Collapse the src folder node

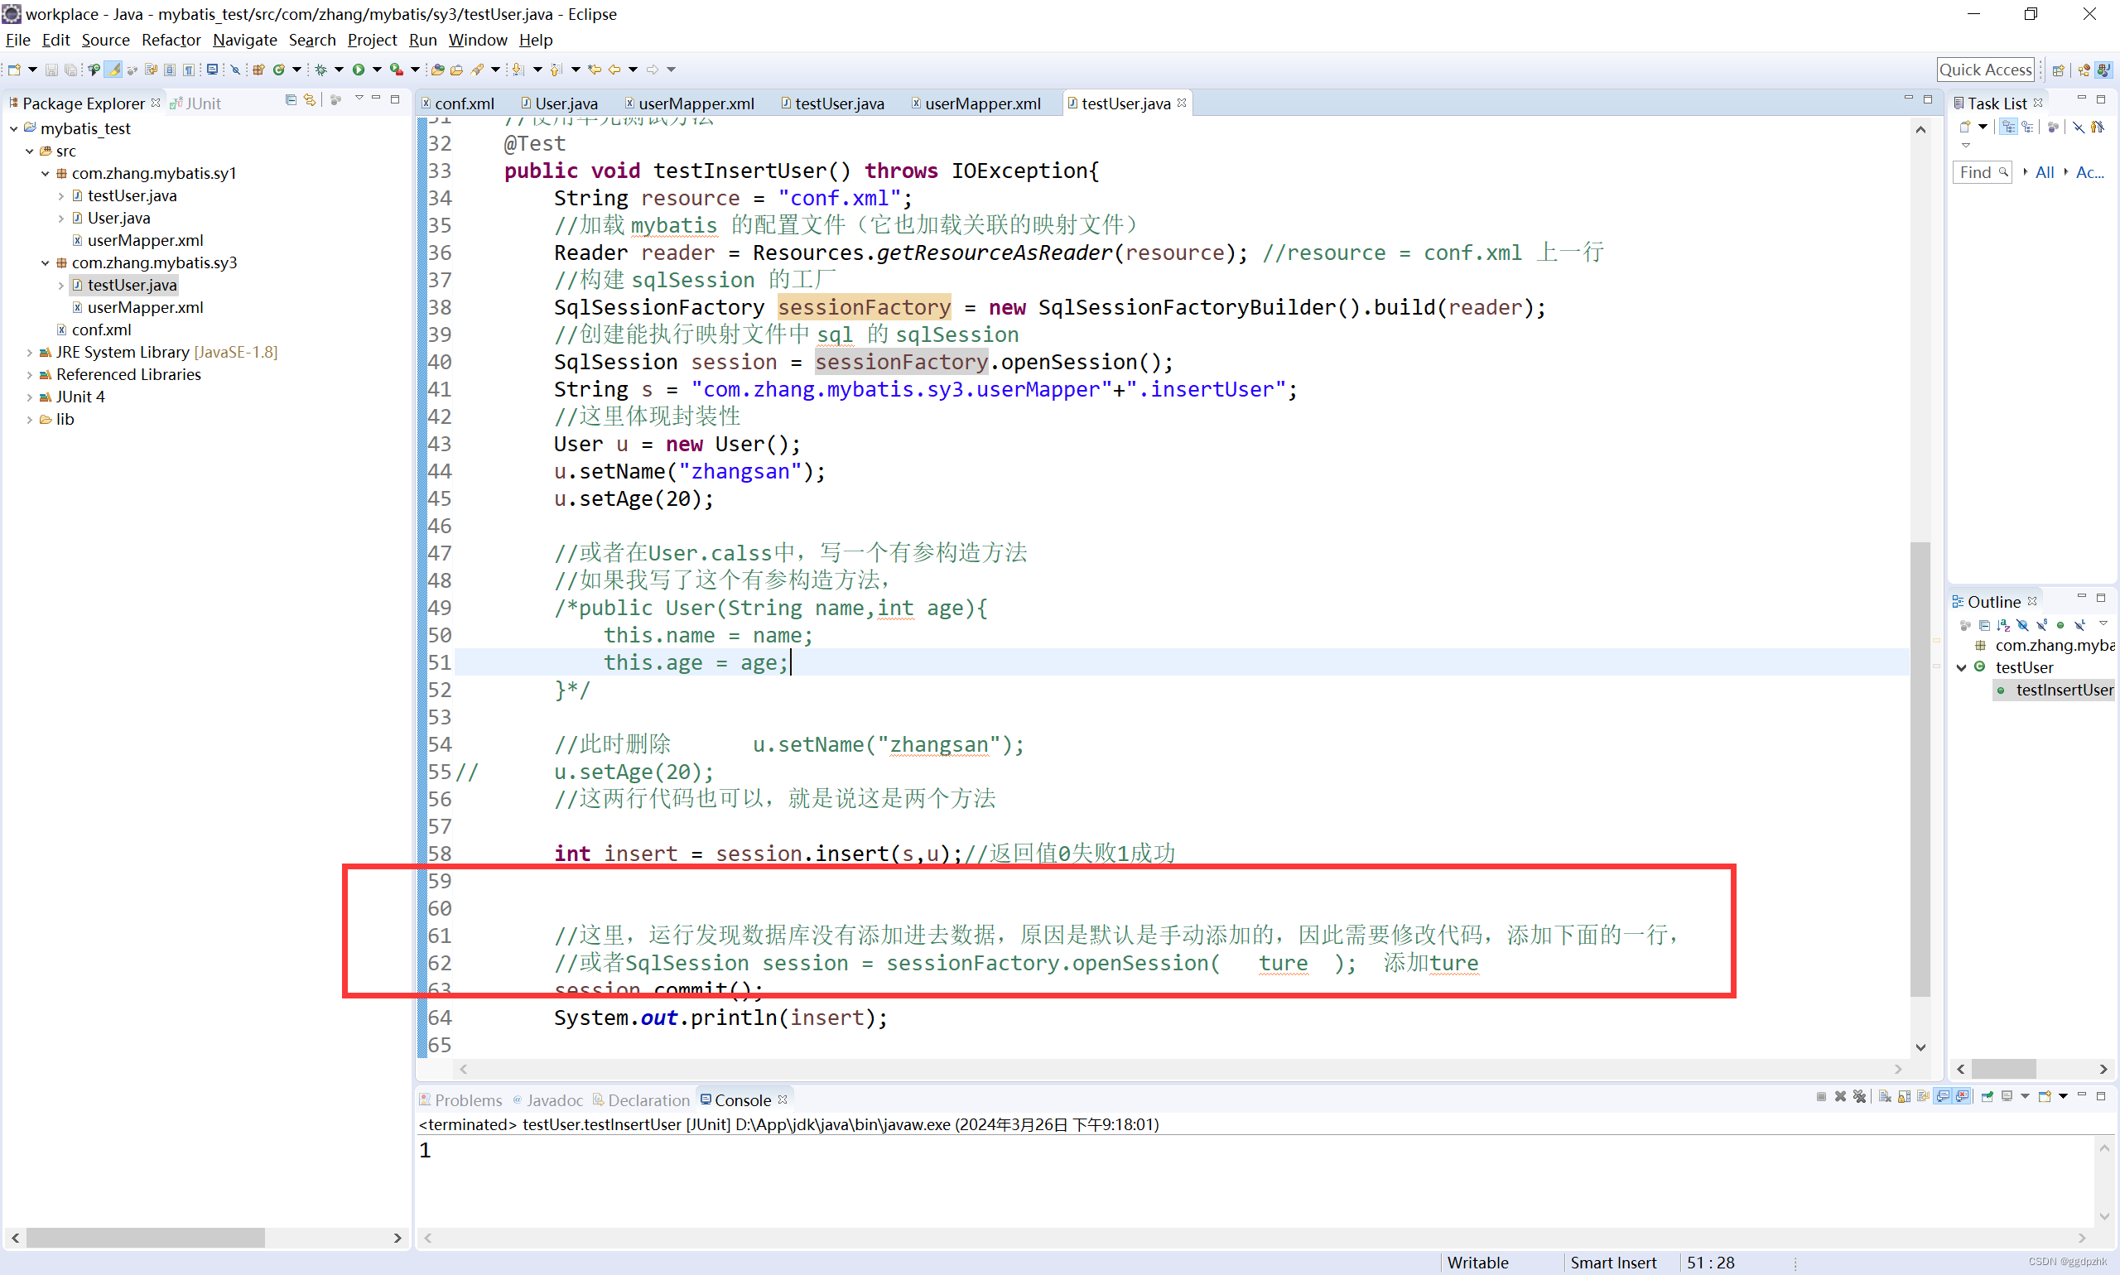(x=29, y=152)
